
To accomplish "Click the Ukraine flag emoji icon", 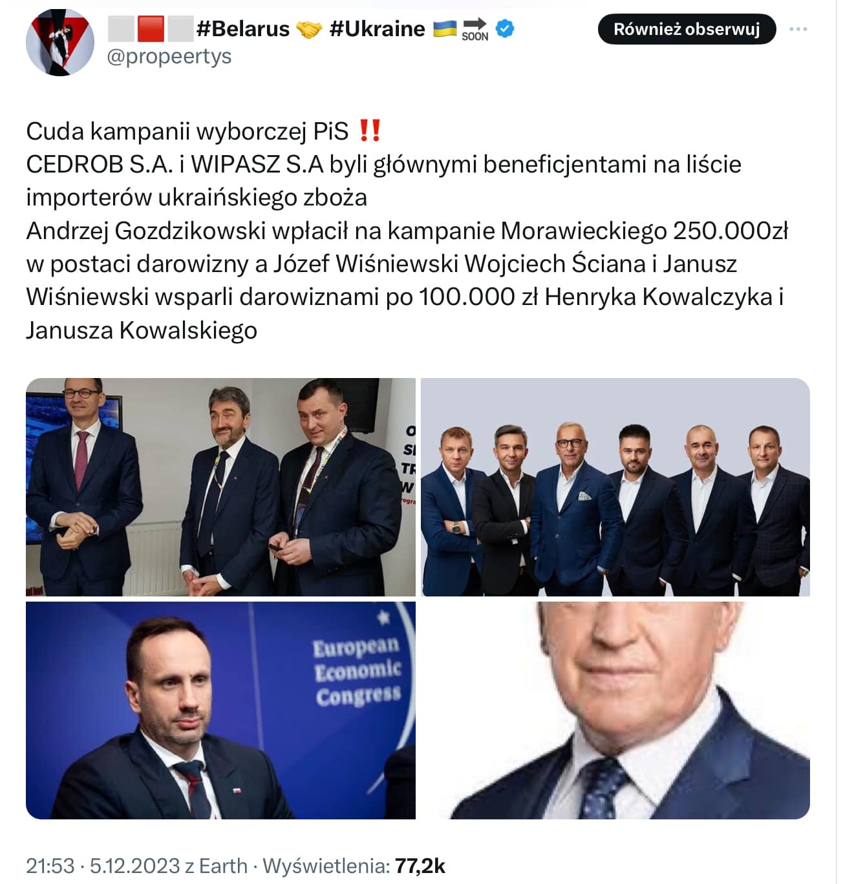I will pyautogui.click(x=444, y=28).
